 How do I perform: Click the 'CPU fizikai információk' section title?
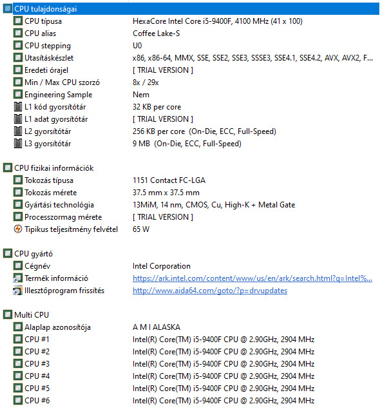(54, 168)
